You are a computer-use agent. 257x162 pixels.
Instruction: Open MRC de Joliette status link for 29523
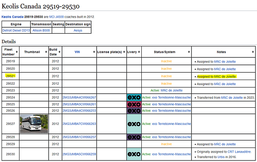171,90
